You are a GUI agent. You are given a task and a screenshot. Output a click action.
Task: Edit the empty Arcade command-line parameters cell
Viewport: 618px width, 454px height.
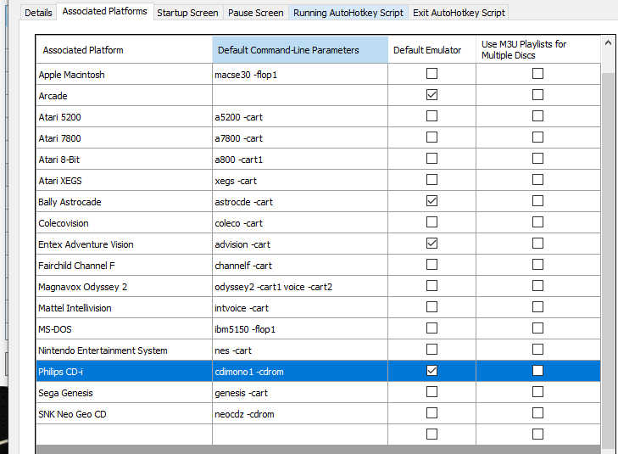[x=300, y=95]
